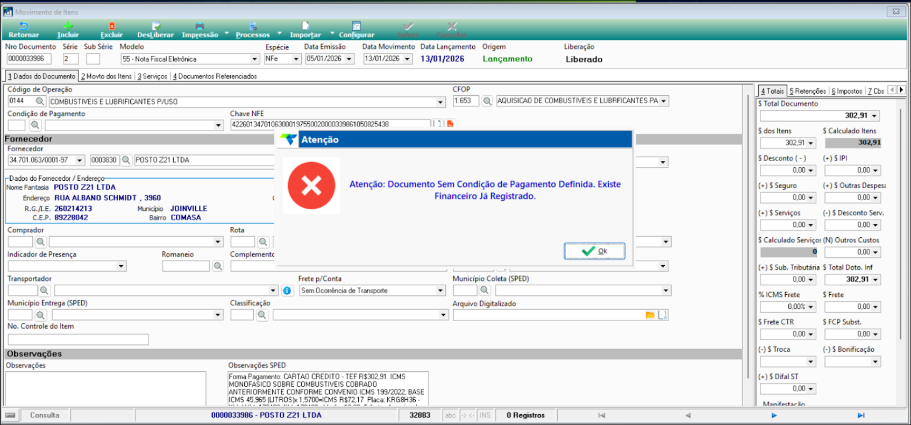Open the Configurar toolbar icon
The image size is (911, 425).
tap(357, 26)
